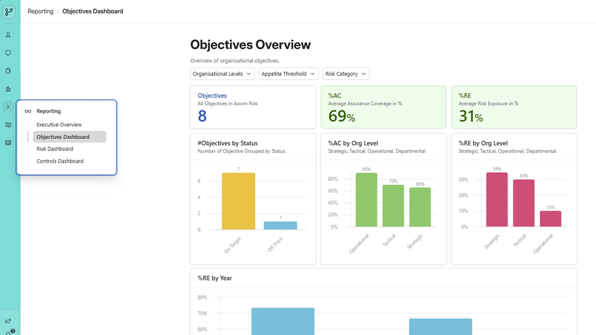Open the folded map sidebar icon
The image size is (596, 335).
[x=8, y=125]
